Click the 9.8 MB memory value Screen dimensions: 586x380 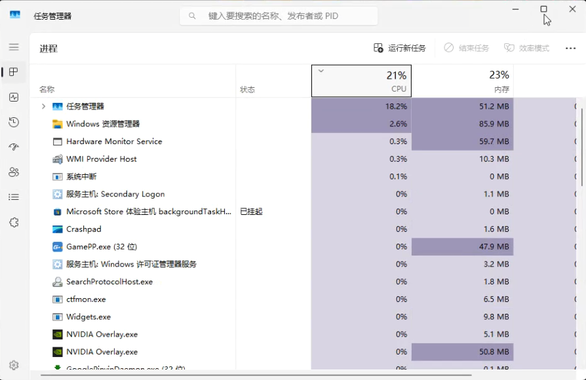(496, 317)
